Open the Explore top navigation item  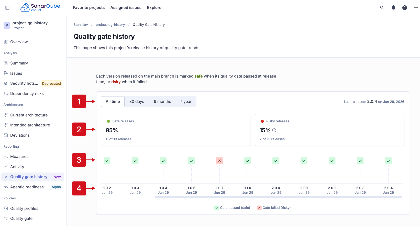(154, 8)
